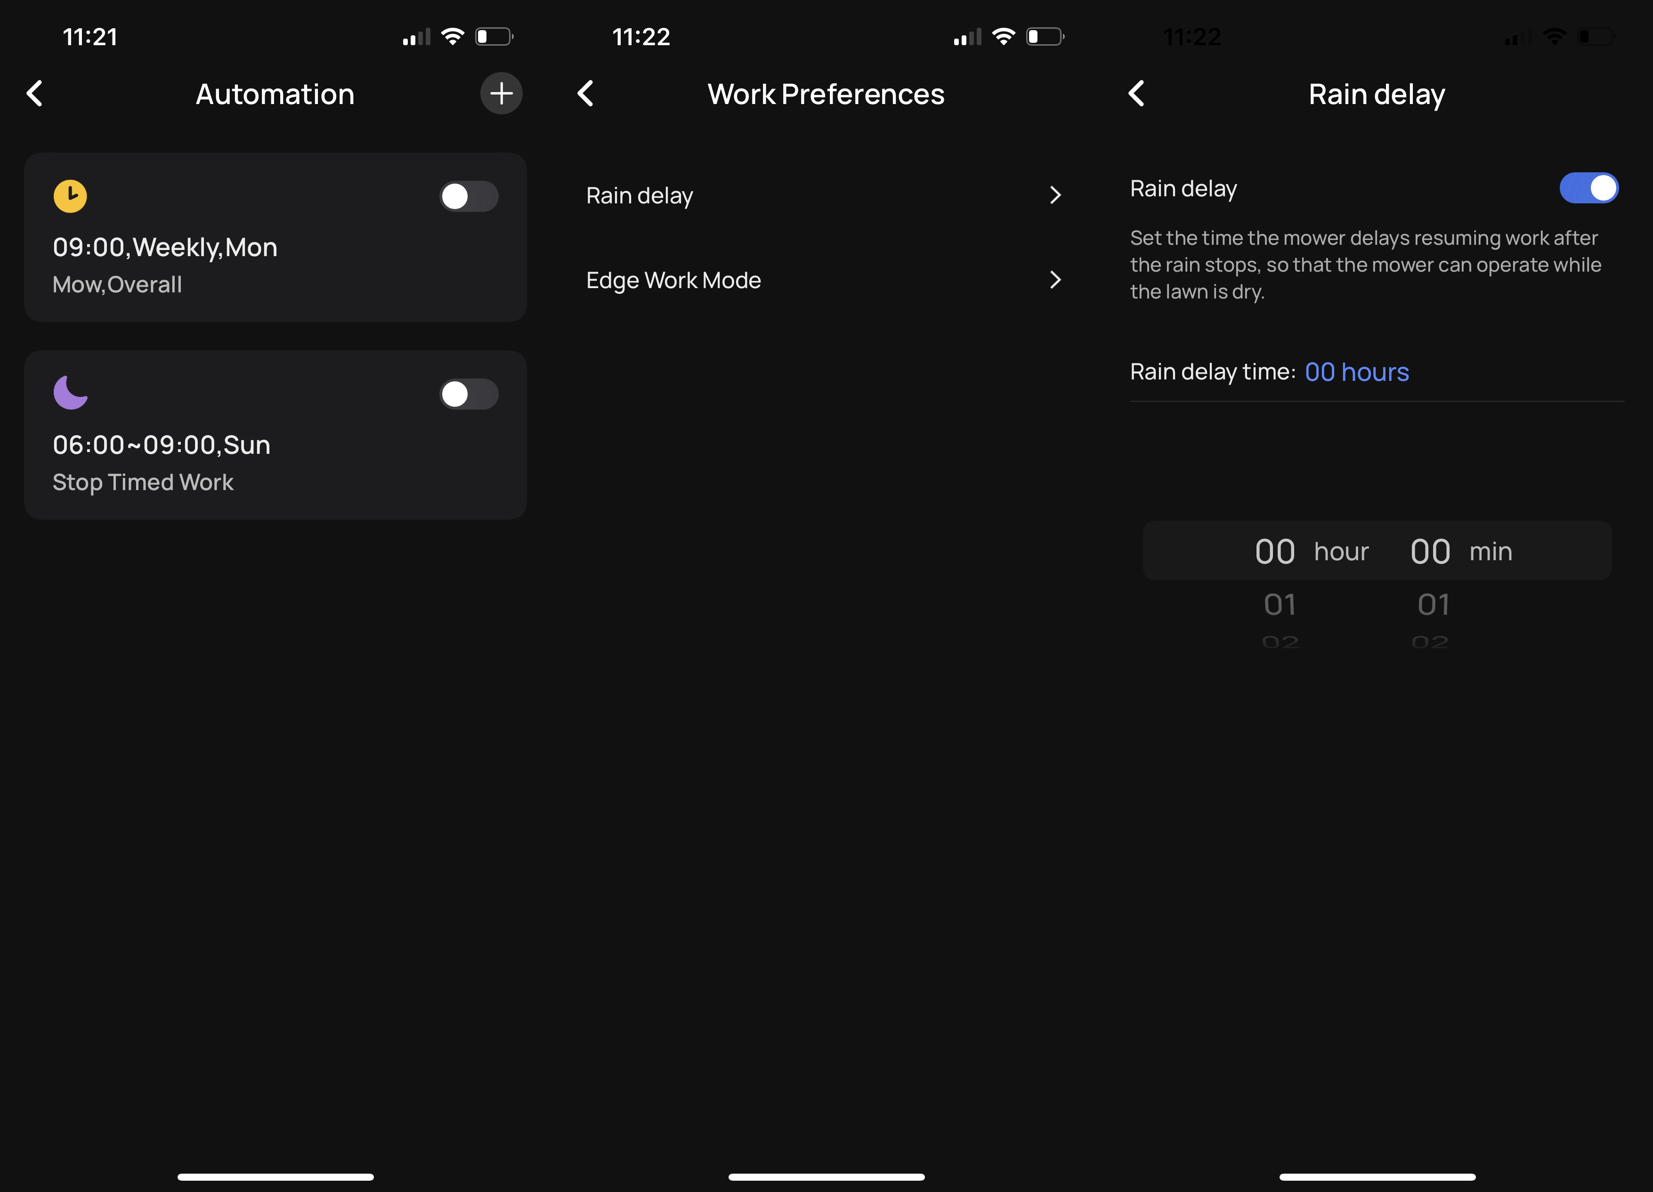
Task: Tap cellular signal icon on Work Preferences screen
Action: [967, 36]
